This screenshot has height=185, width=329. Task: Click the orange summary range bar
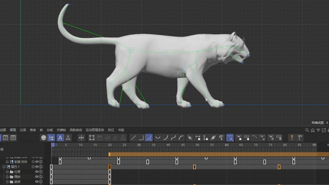coord(218,154)
